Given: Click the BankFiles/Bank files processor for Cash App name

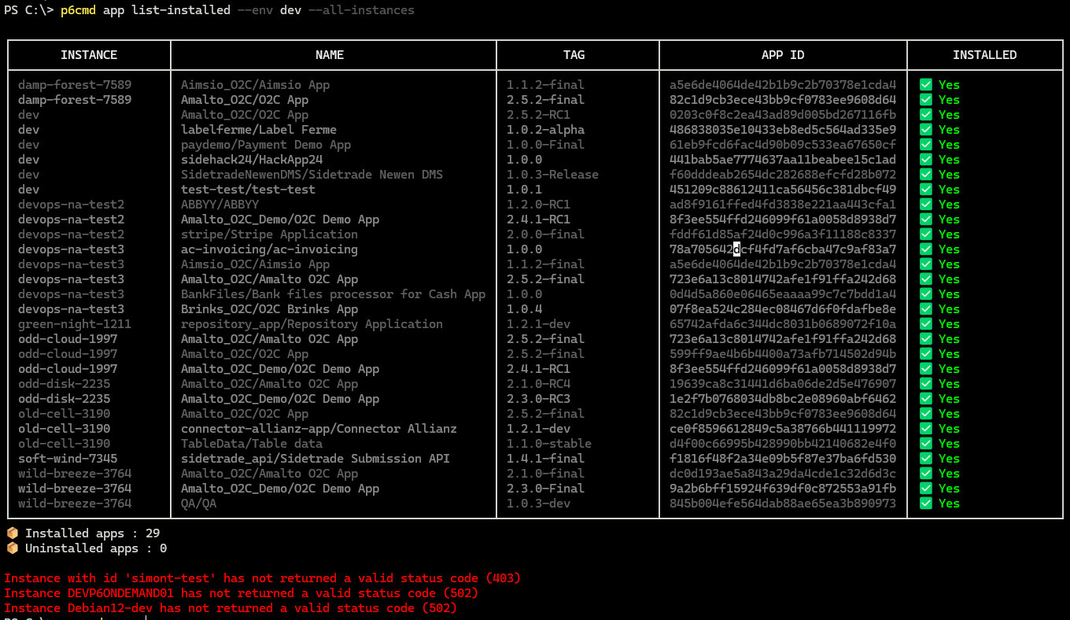Looking at the screenshot, I should point(333,294).
